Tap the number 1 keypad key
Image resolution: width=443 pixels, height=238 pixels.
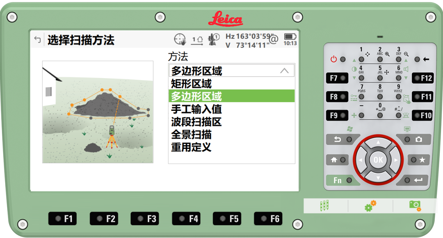click(x=361, y=59)
